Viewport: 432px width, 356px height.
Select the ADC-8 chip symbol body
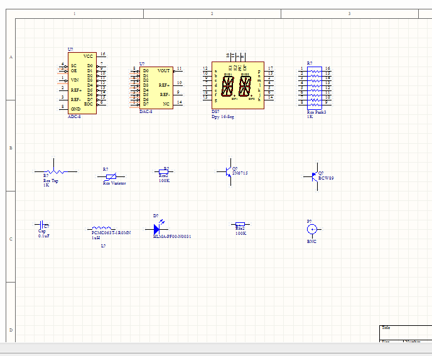click(82, 83)
